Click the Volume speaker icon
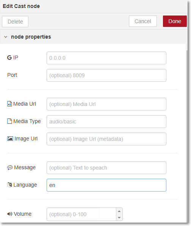The height and width of the screenshot is (226, 191). click(10, 214)
